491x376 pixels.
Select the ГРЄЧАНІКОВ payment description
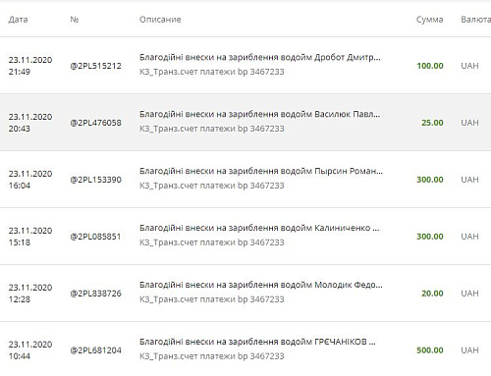[257, 343]
